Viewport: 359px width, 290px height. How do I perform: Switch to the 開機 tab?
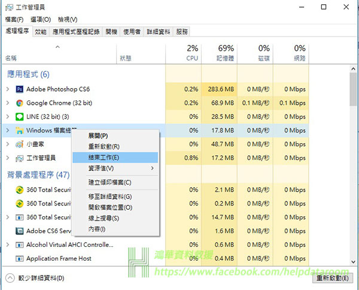[x=111, y=32]
